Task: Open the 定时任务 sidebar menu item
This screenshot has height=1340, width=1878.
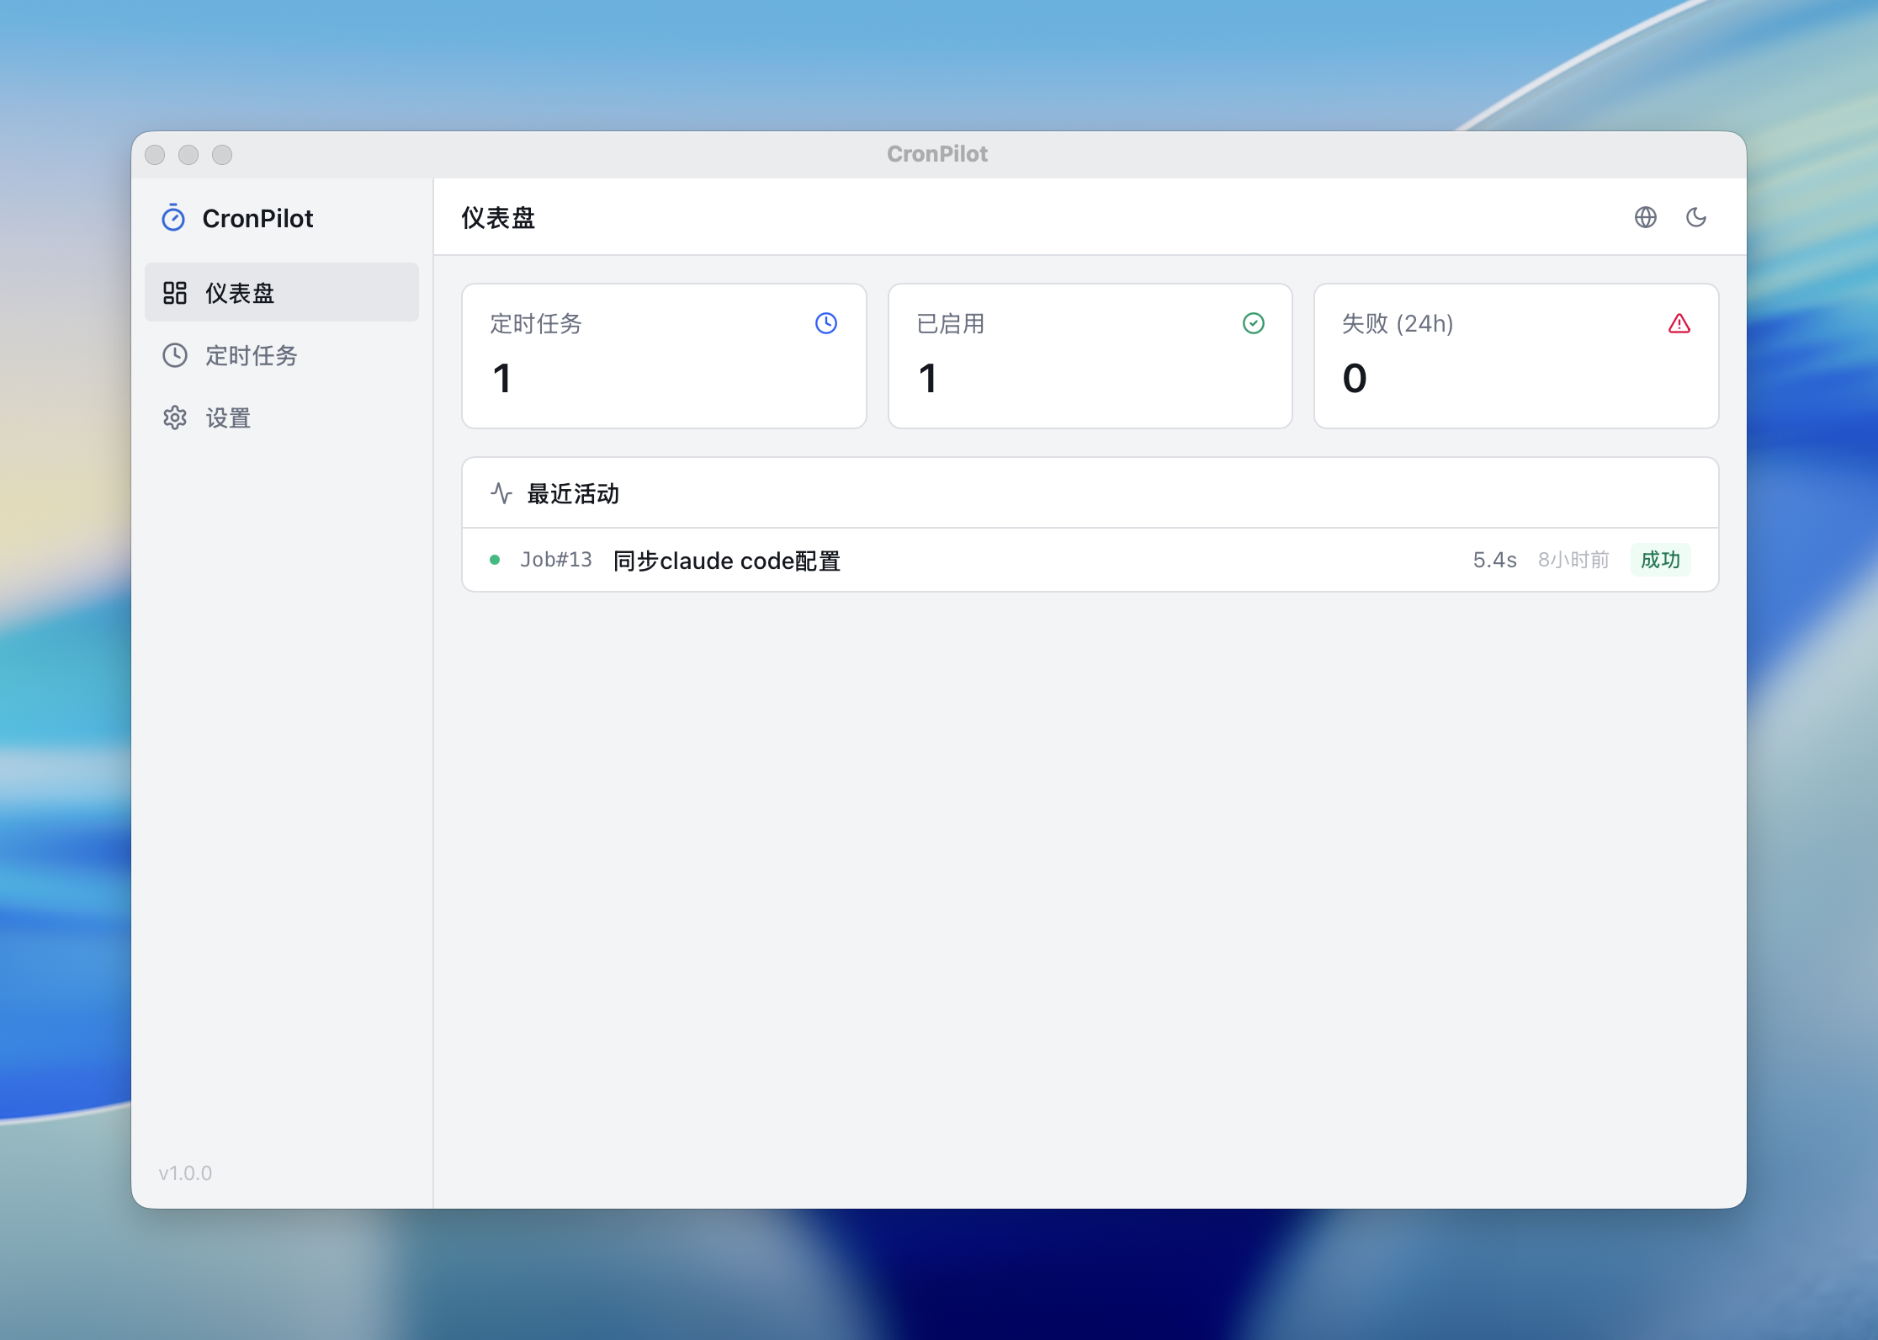Action: click(251, 355)
